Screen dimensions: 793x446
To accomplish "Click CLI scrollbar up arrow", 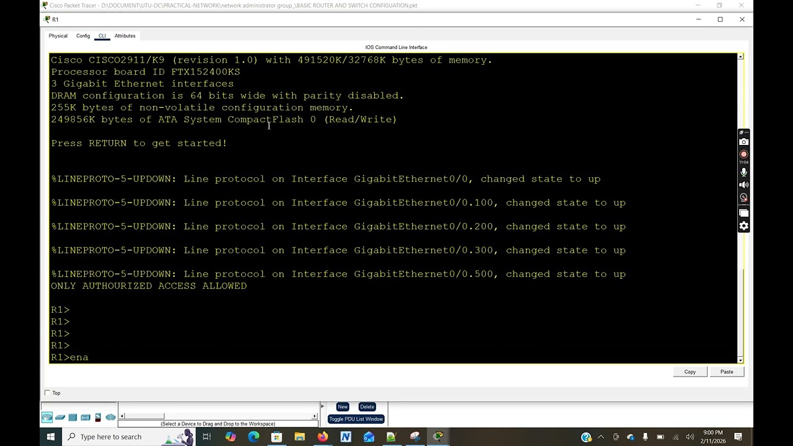I will [740, 57].
